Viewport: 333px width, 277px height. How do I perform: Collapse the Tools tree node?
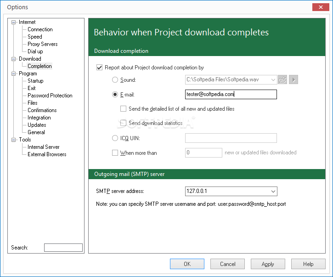coord(14,140)
